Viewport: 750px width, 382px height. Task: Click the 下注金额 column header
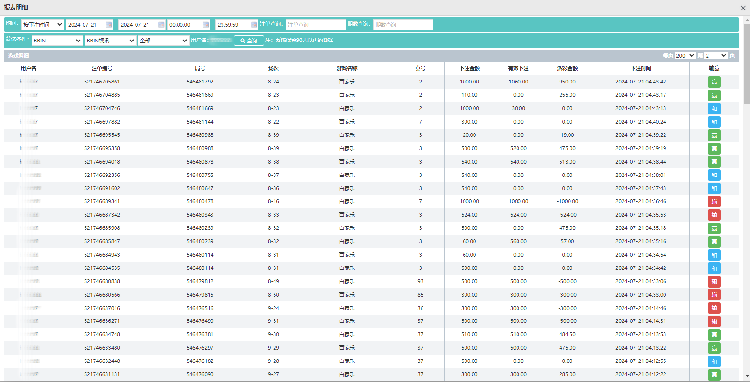469,68
